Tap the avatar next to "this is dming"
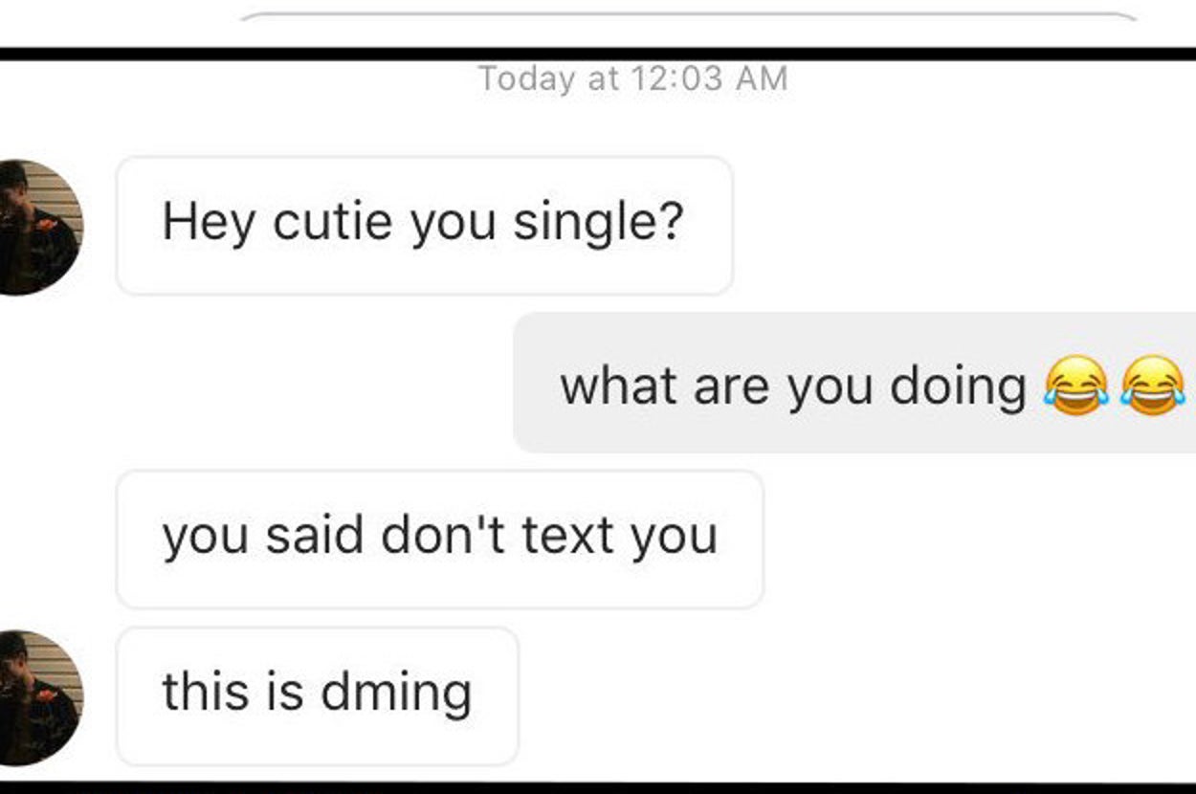The width and height of the screenshot is (1196, 794). [40, 697]
